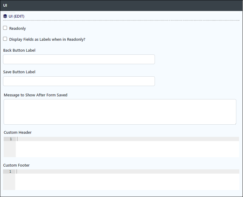Click the UI (EDIT) section heading

[x=16, y=16]
